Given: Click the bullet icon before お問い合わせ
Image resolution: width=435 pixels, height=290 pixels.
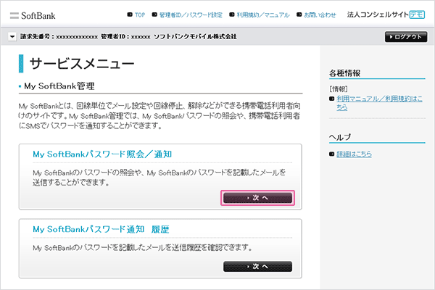Looking at the screenshot, I should pyautogui.click(x=299, y=14).
